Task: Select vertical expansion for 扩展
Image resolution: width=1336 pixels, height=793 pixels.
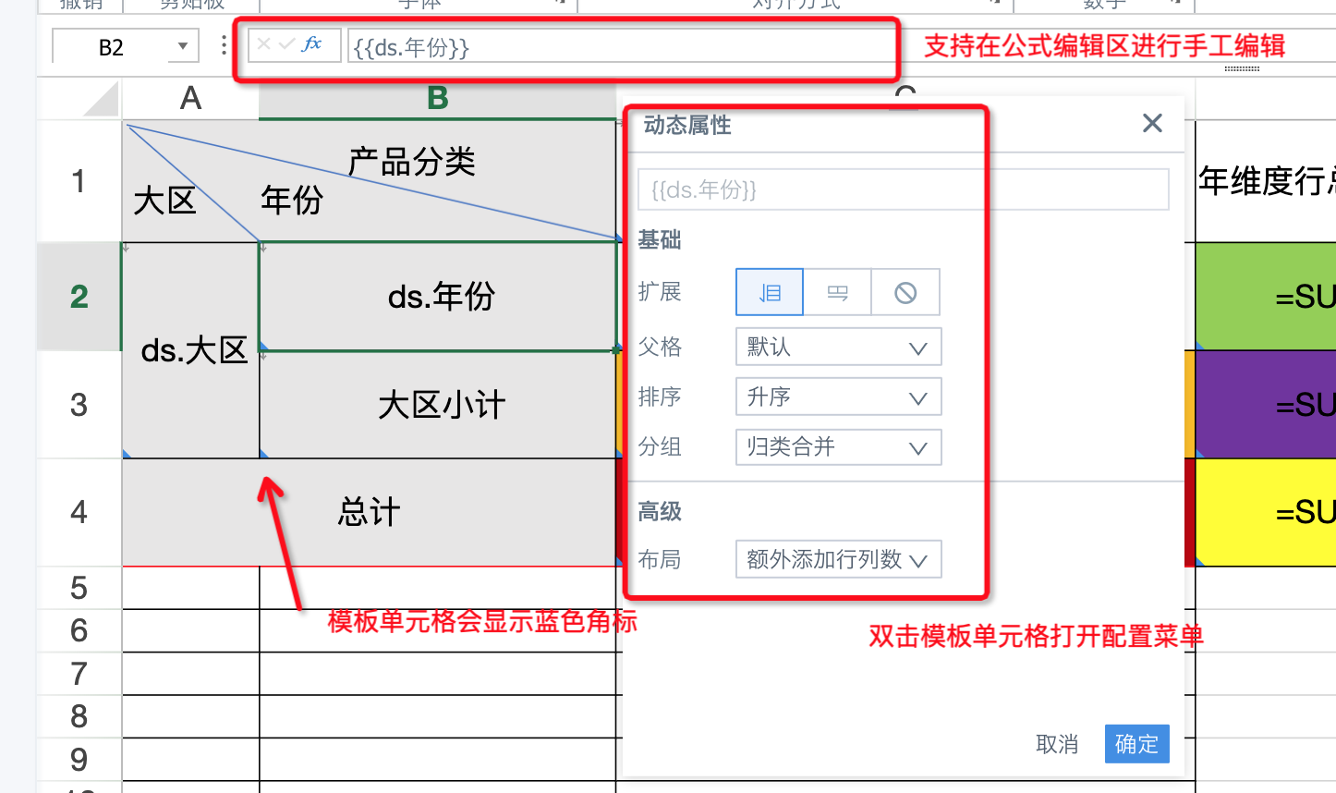Action: [769, 293]
